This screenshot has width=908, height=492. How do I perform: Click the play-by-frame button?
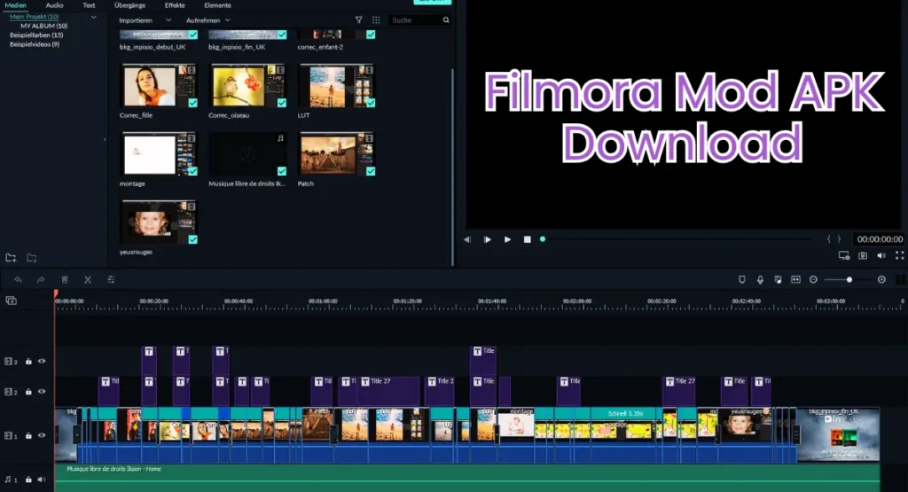487,239
